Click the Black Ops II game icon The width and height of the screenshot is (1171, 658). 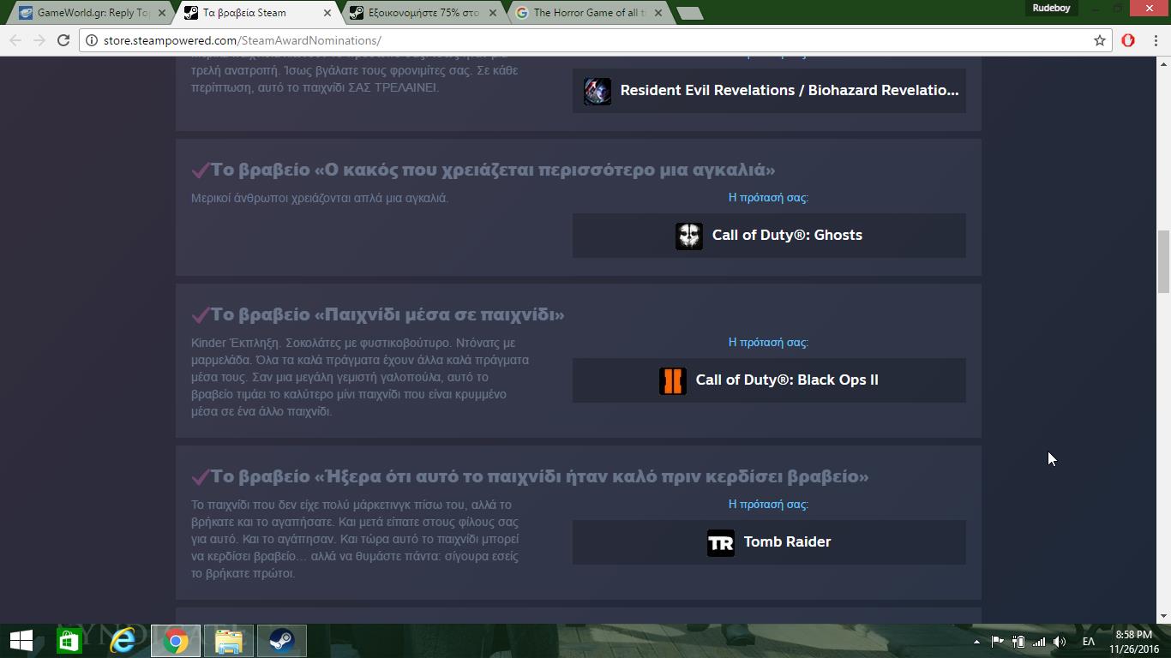673,380
